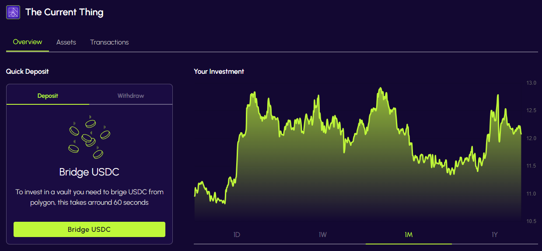Set chart range to 1D
Screen dimensions: 542x251
237,235
